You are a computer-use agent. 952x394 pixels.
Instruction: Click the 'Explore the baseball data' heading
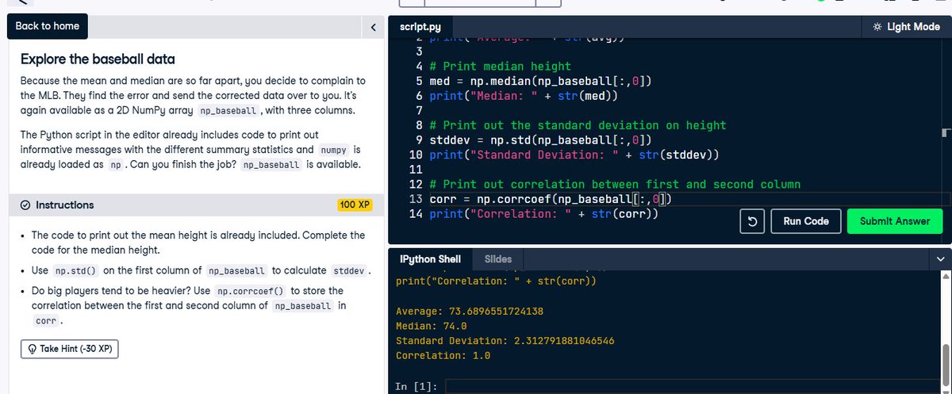click(97, 59)
